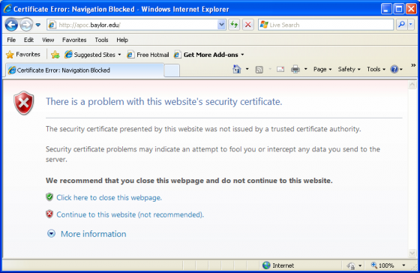The width and height of the screenshot is (420, 273).
Task: Open a new blank tab
Action: [x=172, y=70]
